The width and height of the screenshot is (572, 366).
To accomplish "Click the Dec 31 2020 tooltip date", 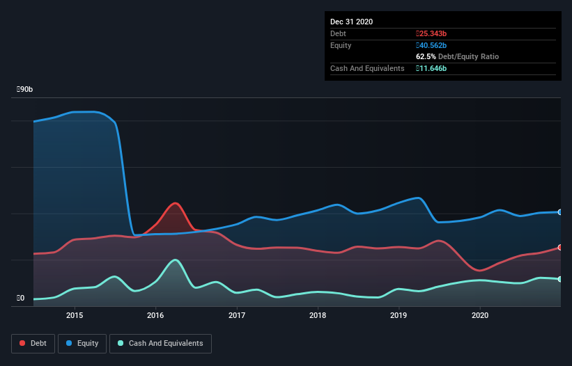I will pos(351,22).
